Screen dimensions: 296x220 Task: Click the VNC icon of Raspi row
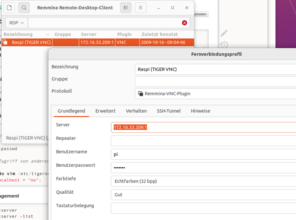[x=5, y=42]
